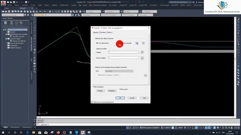Open NTF Lambert coordinate system dropdown in status bar

[x=150, y=127]
